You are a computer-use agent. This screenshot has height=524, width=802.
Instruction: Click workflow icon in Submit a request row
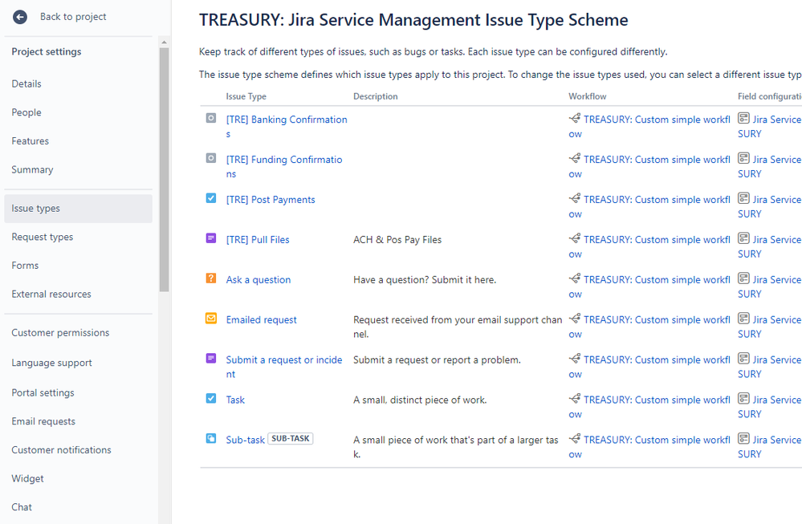point(575,359)
